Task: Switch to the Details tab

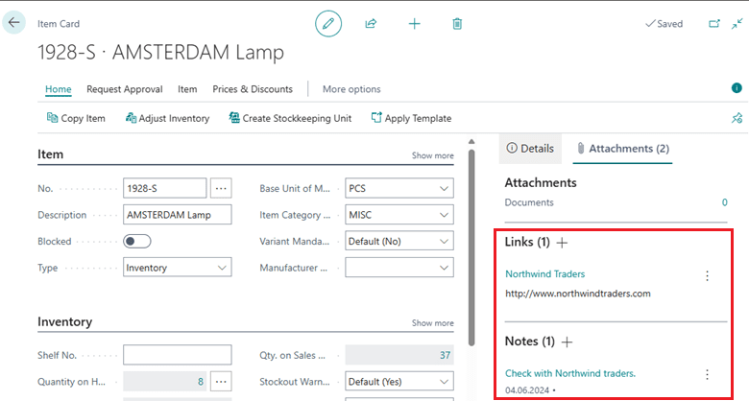Action: [x=530, y=149]
